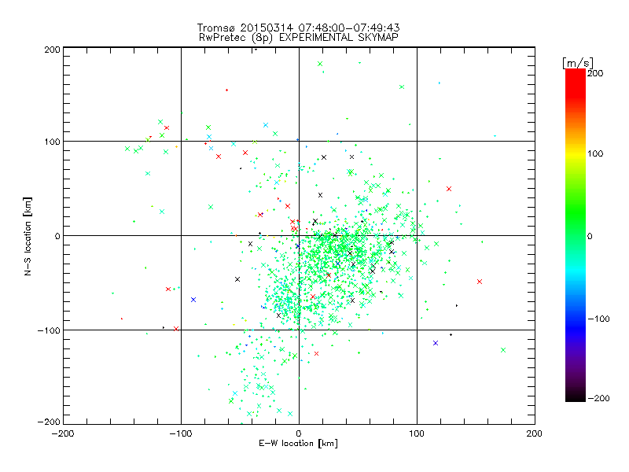Click the "[m/s]" colorbar unit label
This screenshot has width=629, height=472.
point(578,63)
